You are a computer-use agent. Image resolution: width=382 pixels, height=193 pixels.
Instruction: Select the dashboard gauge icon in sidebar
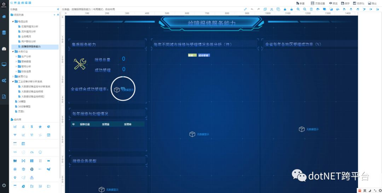click(x=4, y=49)
